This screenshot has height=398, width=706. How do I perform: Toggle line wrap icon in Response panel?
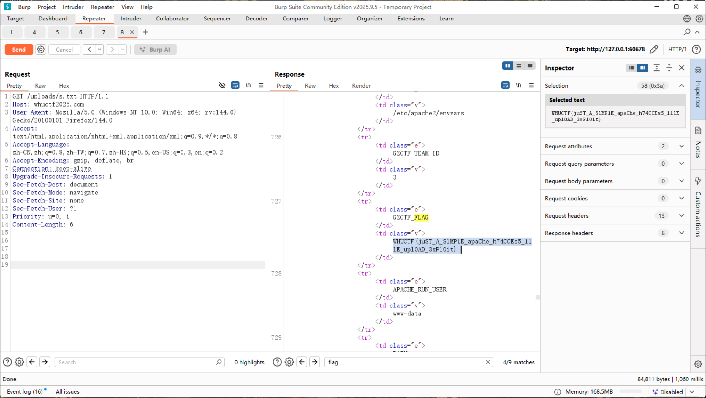point(505,85)
